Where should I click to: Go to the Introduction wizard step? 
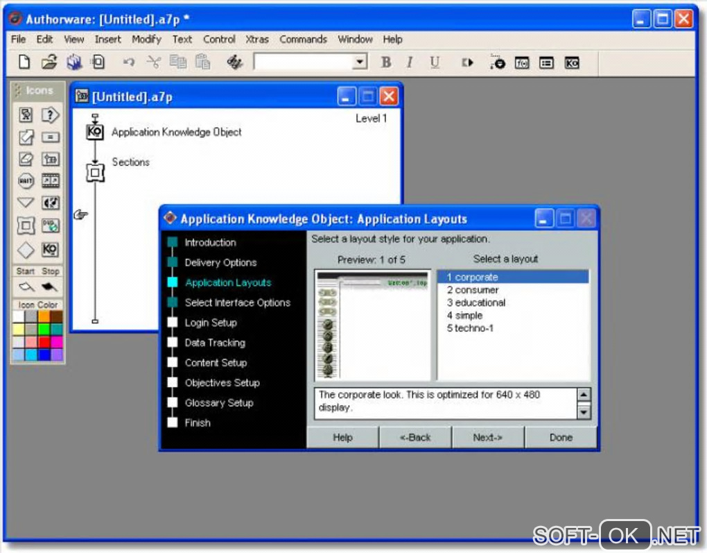pyautogui.click(x=210, y=242)
